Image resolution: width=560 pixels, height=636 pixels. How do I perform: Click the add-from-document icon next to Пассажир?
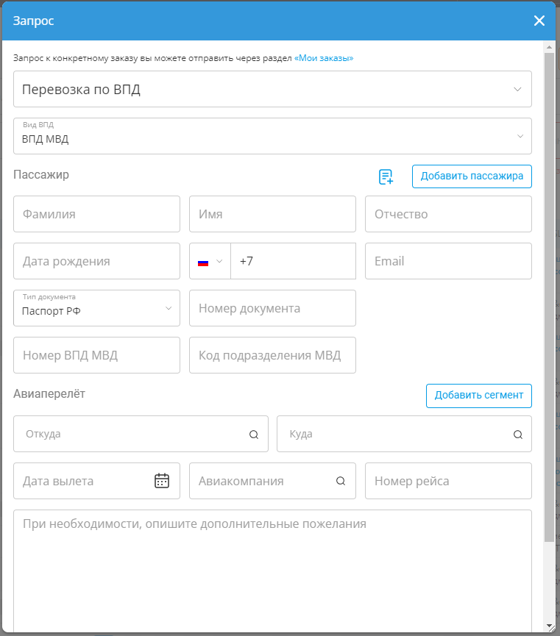pos(386,177)
